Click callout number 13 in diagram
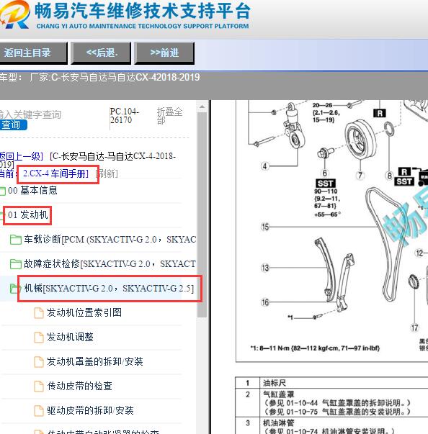428x434 pixels. [x=265, y=268]
